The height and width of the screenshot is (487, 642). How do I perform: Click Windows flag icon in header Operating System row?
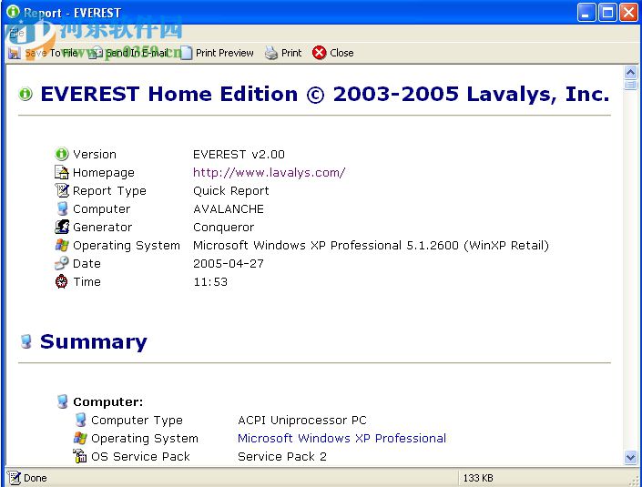(x=62, y=245)
